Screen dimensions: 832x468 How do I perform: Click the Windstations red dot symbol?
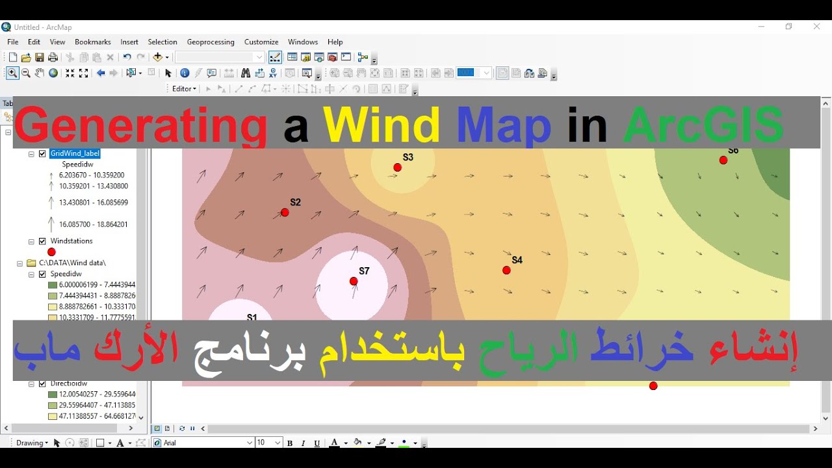[52, 252]
